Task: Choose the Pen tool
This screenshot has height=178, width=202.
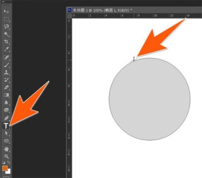Action: (6, 118)
